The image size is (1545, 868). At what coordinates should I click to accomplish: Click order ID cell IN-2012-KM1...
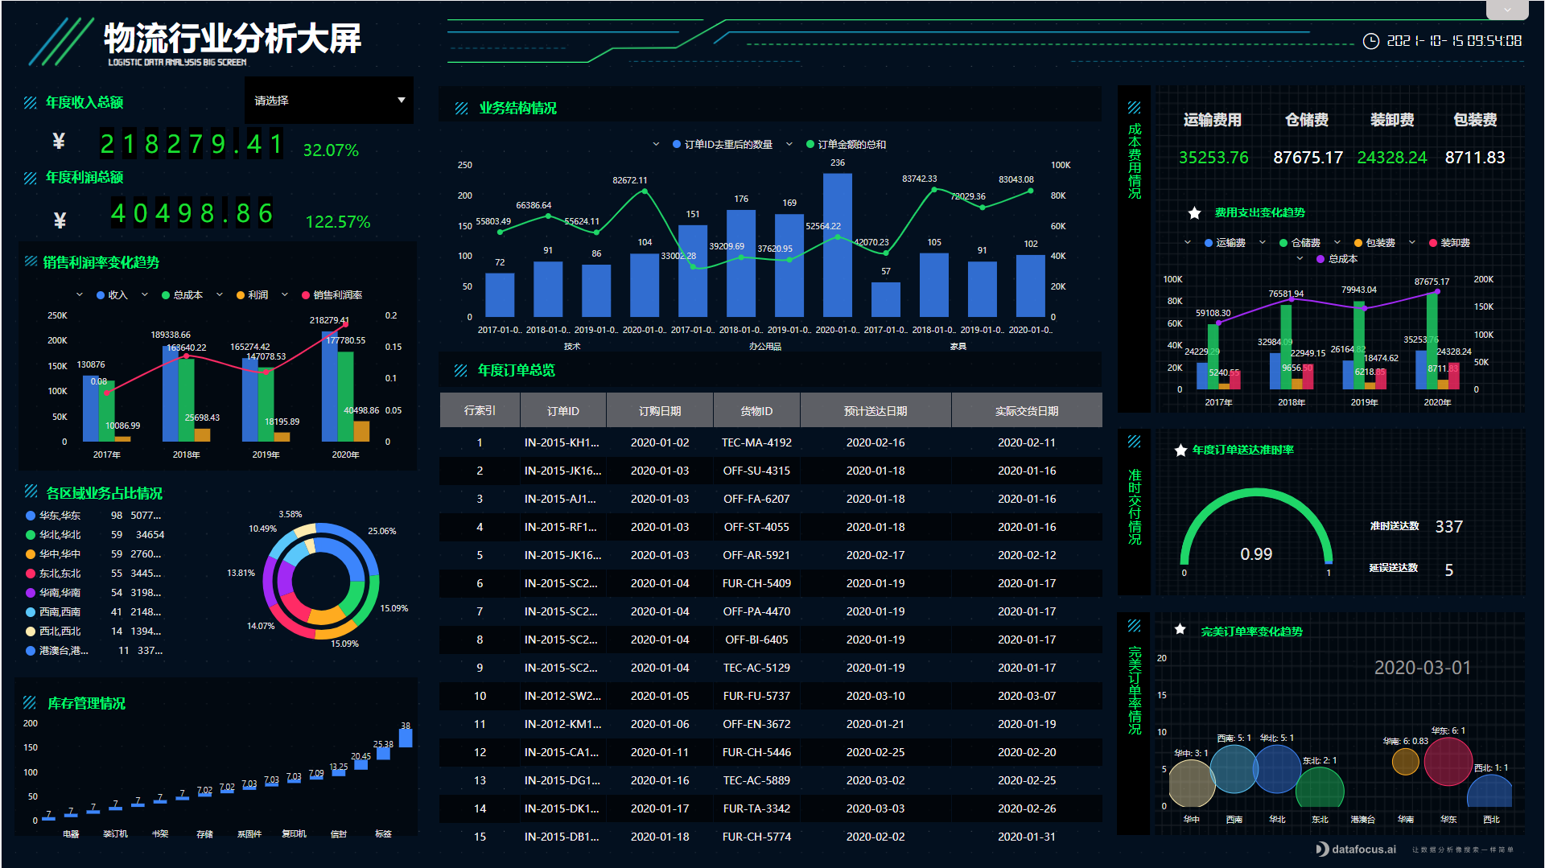pyautogui.click(x=562, y=724)
